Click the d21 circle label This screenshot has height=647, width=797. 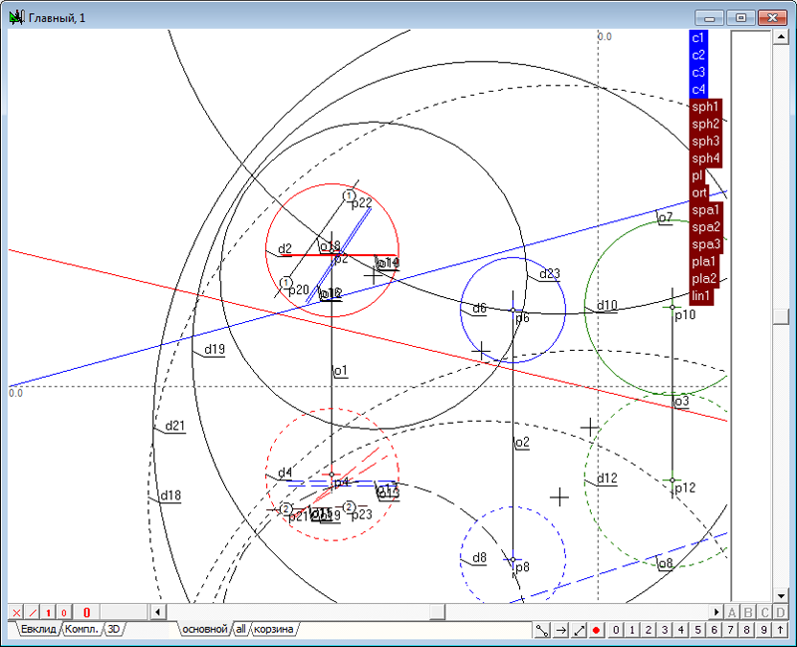175,426
